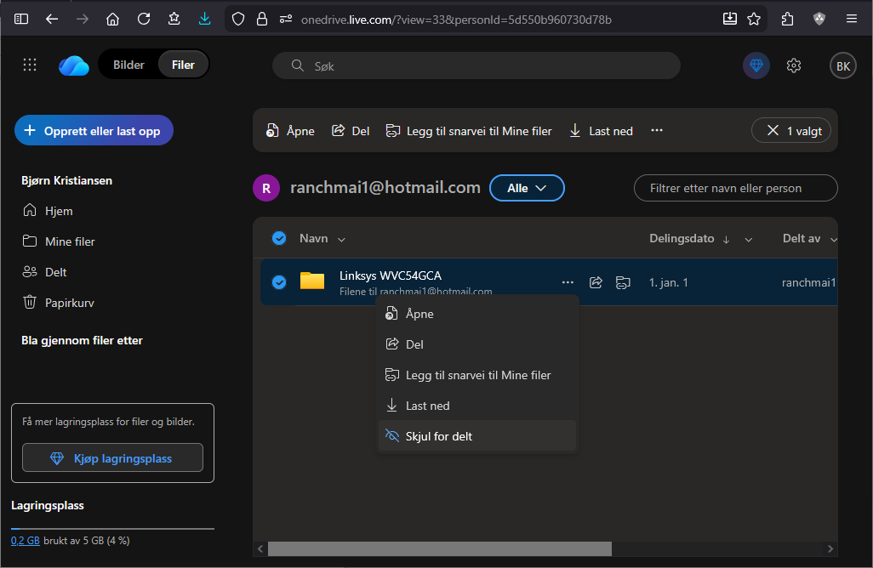Open OneDrive settings gear
This screenshot has height=568, width=873.
[x=793, y=65]
